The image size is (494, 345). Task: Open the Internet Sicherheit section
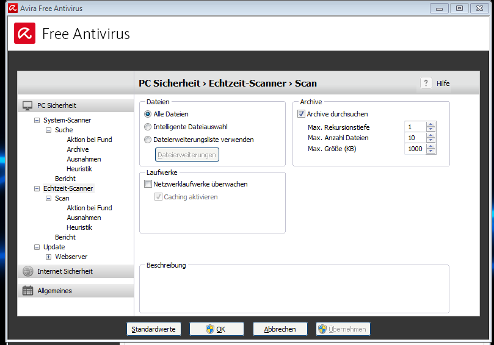pyautogui.click(x=76, y=271)
